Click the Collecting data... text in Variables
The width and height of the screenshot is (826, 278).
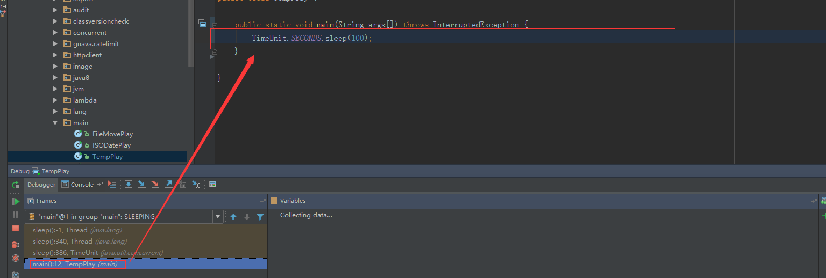tap(306, 215)
